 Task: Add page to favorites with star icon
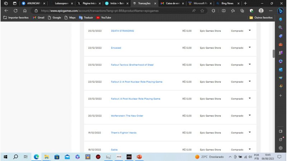click(x=202, y=11)
